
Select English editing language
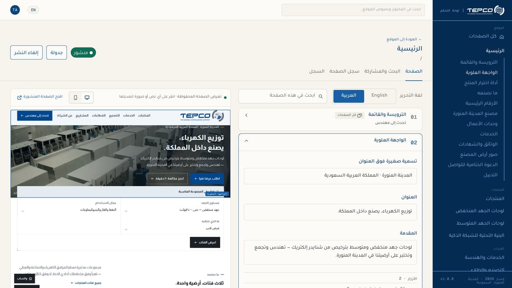[379, 95]
